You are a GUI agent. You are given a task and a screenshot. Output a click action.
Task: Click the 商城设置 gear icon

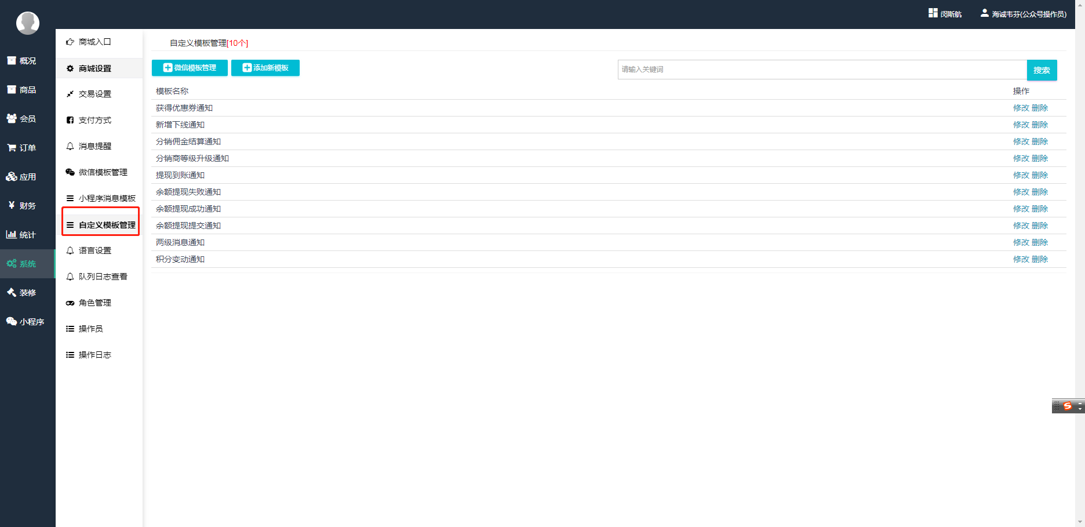pos(70,68)
